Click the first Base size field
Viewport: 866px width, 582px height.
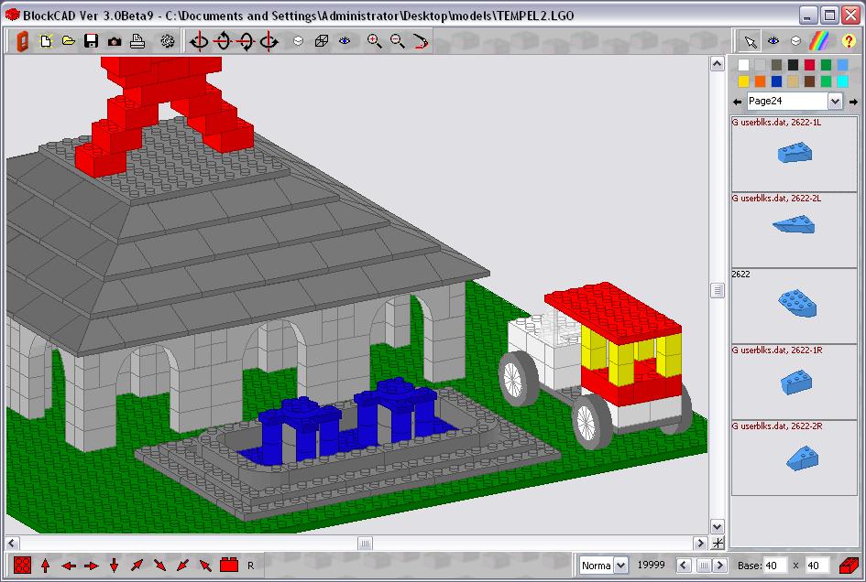(x=774, y=566)
